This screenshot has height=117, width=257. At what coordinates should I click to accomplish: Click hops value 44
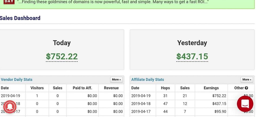tap(165, 112)
